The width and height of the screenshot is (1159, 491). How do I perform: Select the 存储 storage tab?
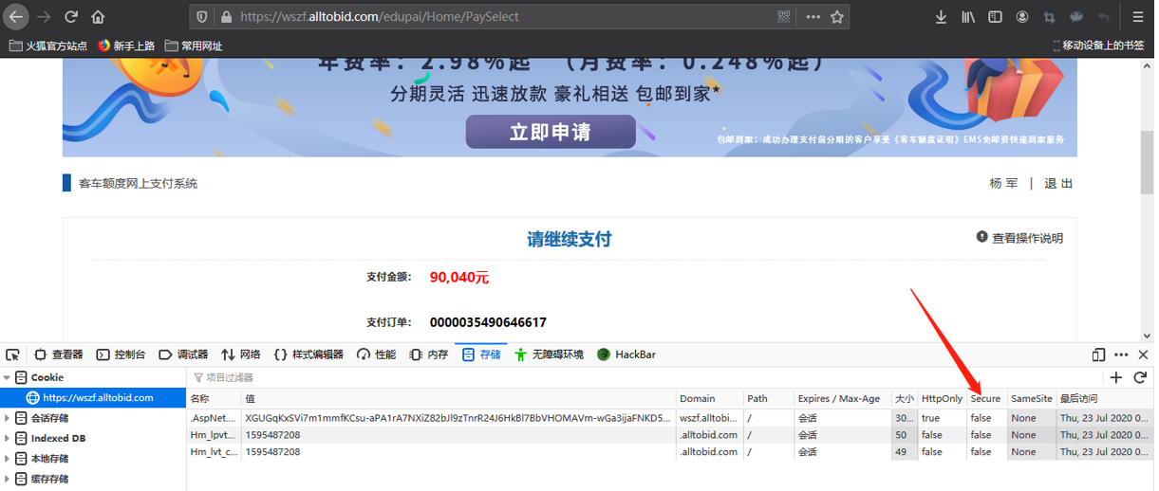(x=481, y=355)
